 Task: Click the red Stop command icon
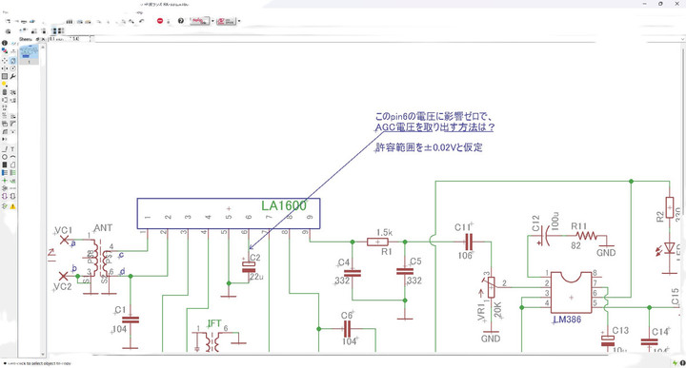[x=160, y=21]
